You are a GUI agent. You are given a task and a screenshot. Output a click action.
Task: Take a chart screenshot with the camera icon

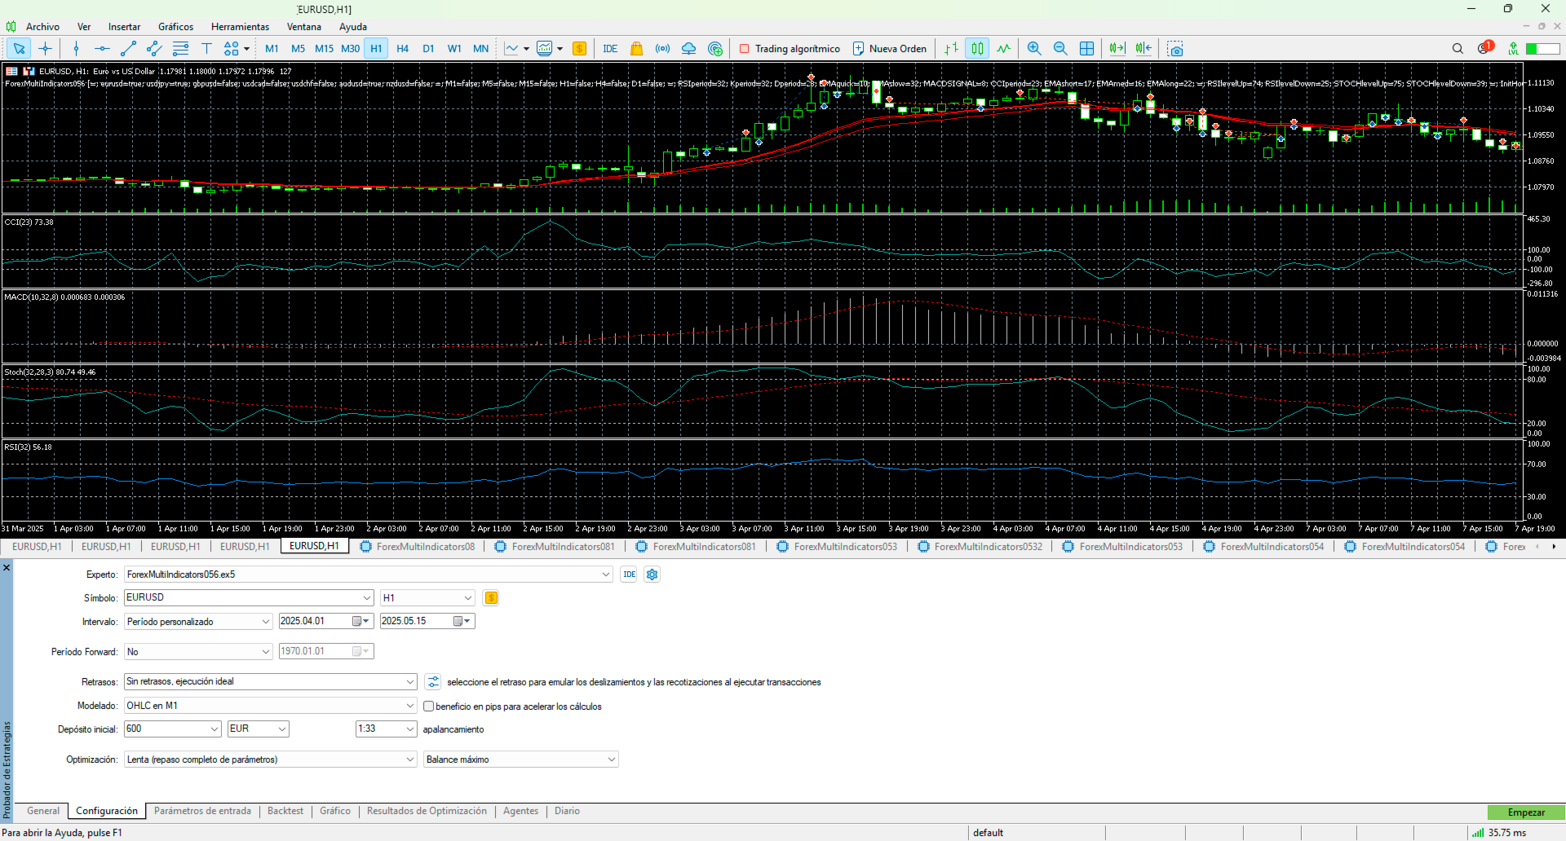(1174, 49)
